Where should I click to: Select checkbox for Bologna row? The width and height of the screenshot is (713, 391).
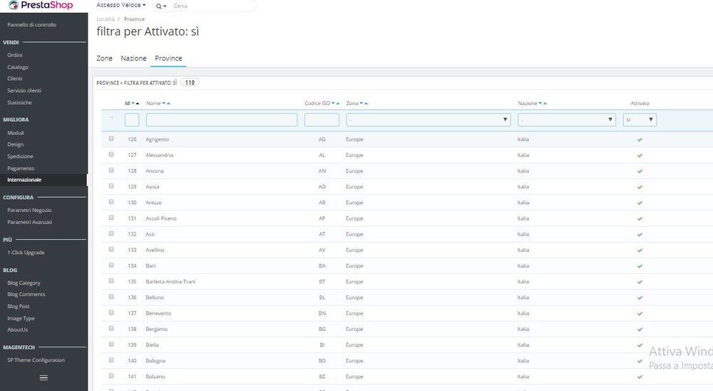point(111,360)
